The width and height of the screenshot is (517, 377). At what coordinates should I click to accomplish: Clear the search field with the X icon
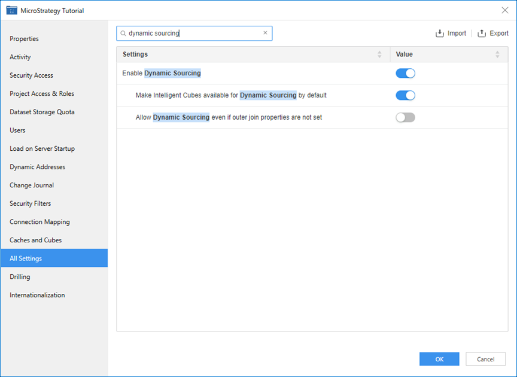[265, 33]
